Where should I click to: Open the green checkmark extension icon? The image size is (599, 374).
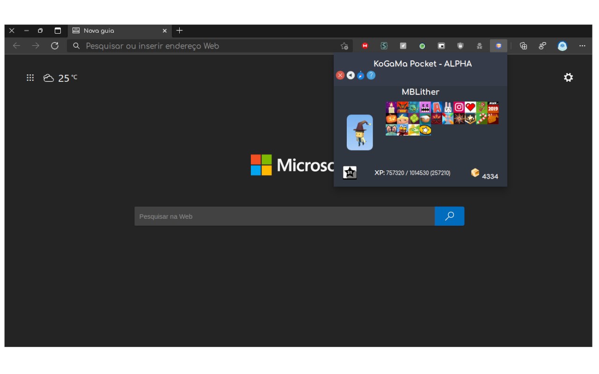click(x=422, y=46)
